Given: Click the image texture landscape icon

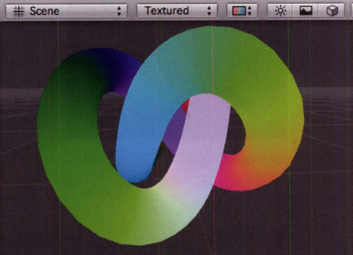Looking at the screenshot, I should click(306, 11).
